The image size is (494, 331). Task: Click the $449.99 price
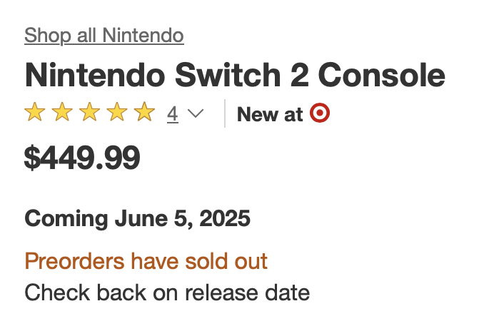[x=82, y=158]
